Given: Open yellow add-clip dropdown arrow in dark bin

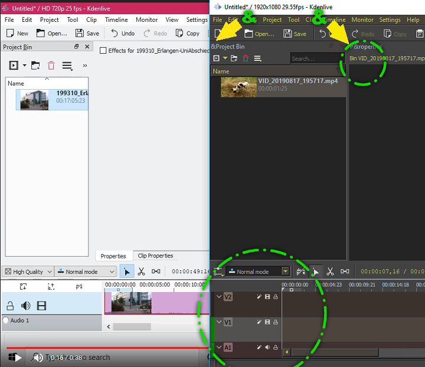Looking at the screenshot, I should (225, 58).
